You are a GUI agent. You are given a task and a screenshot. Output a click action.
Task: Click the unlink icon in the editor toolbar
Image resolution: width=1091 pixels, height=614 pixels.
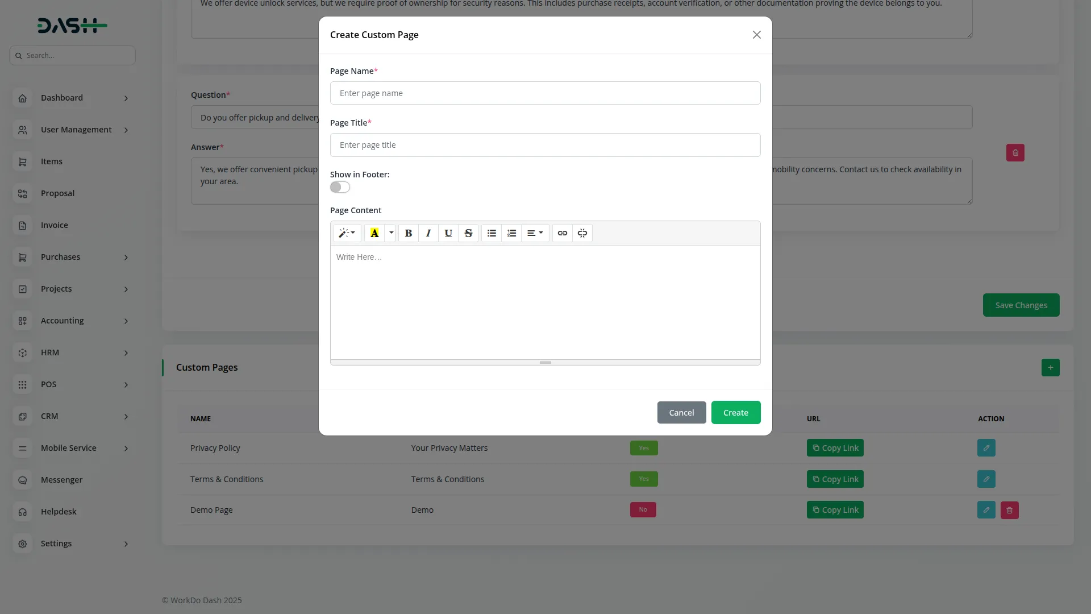pos(582,233)
